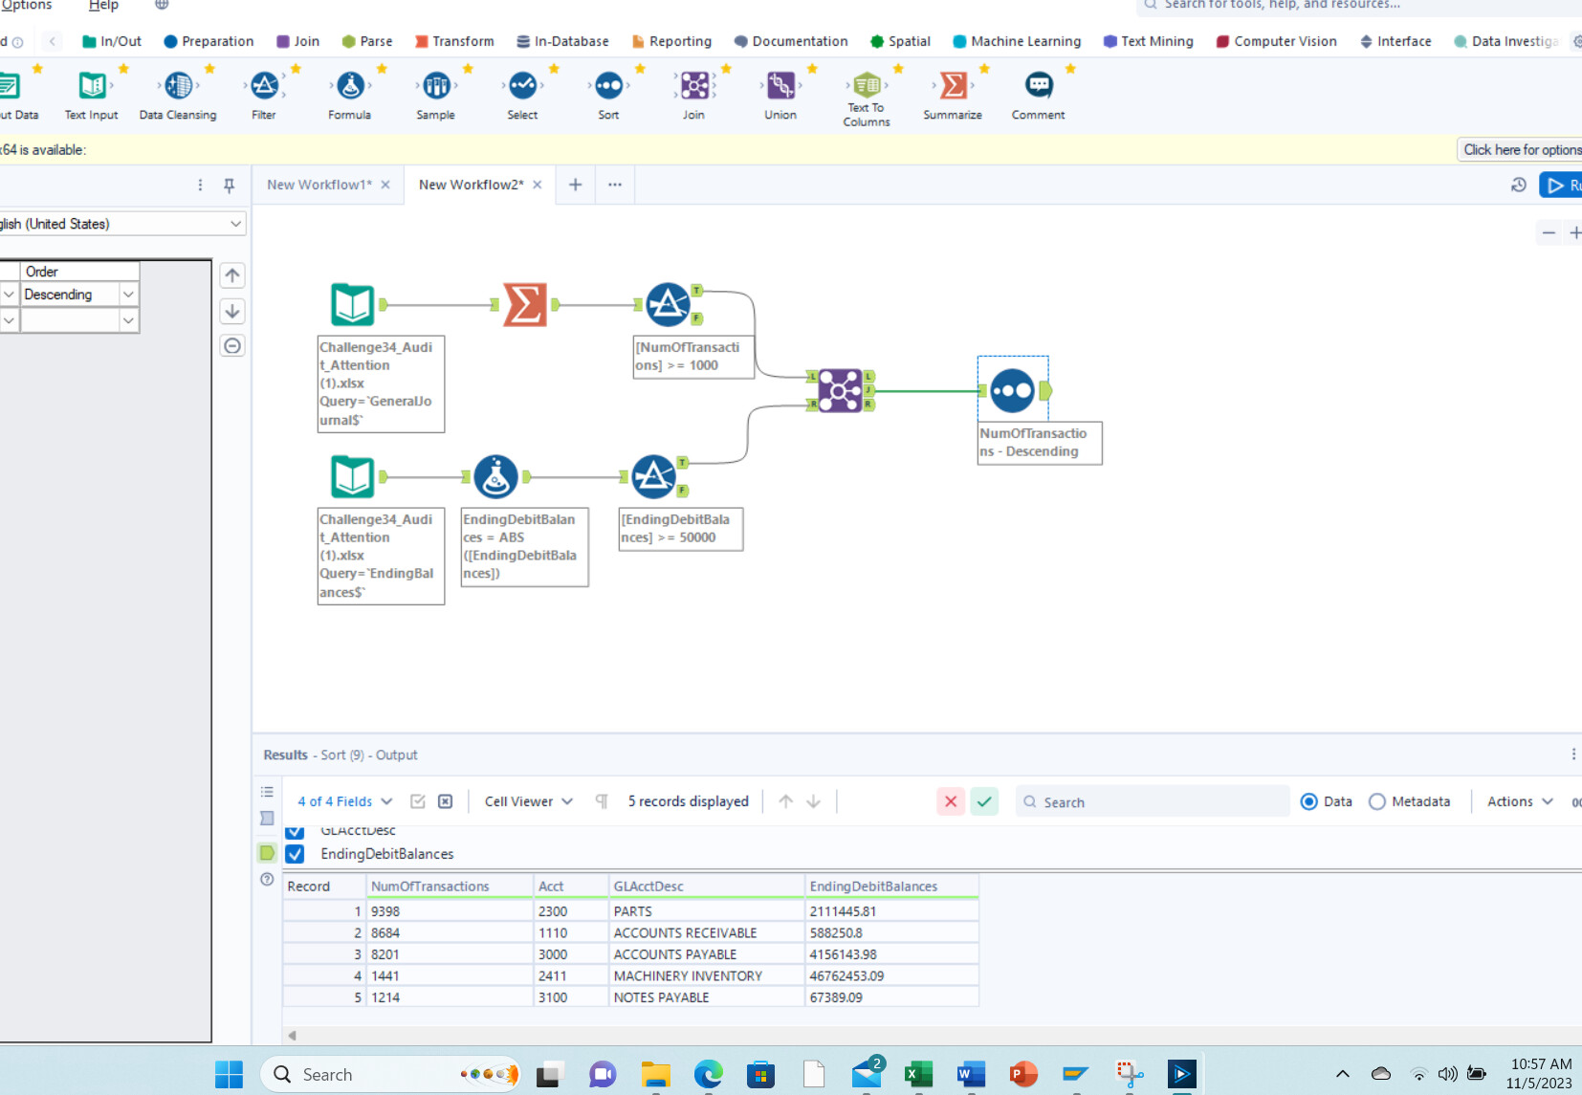This screenshot has height=1095, width=1582.
Task: Open the Help menu
Action: pyautogui.click(x=103, y=5)
